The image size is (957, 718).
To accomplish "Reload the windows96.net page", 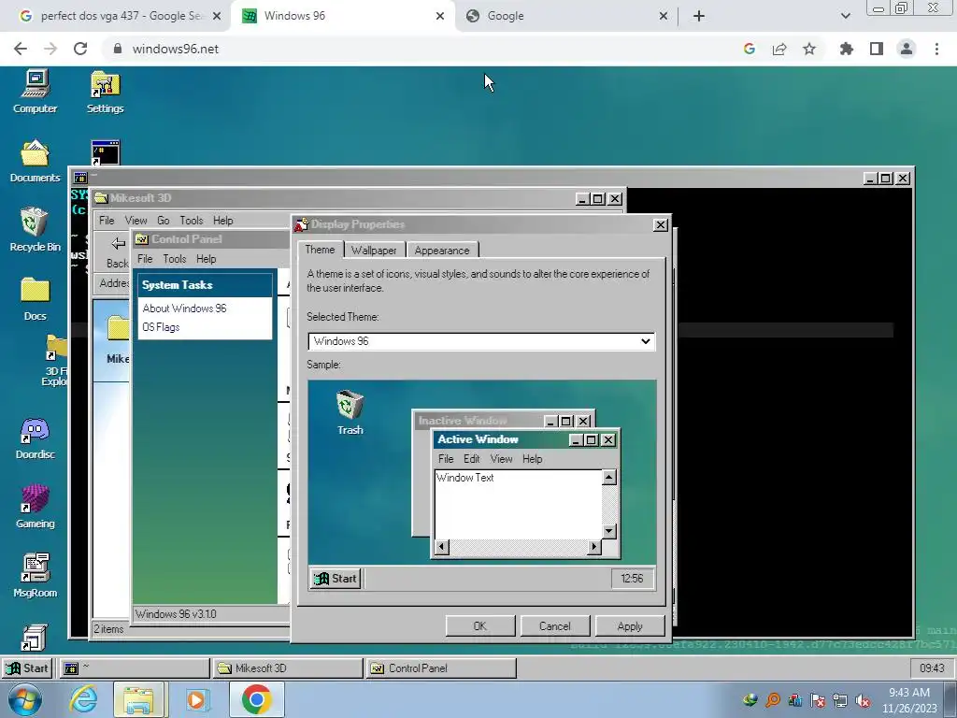I will (x=80, y=49).
